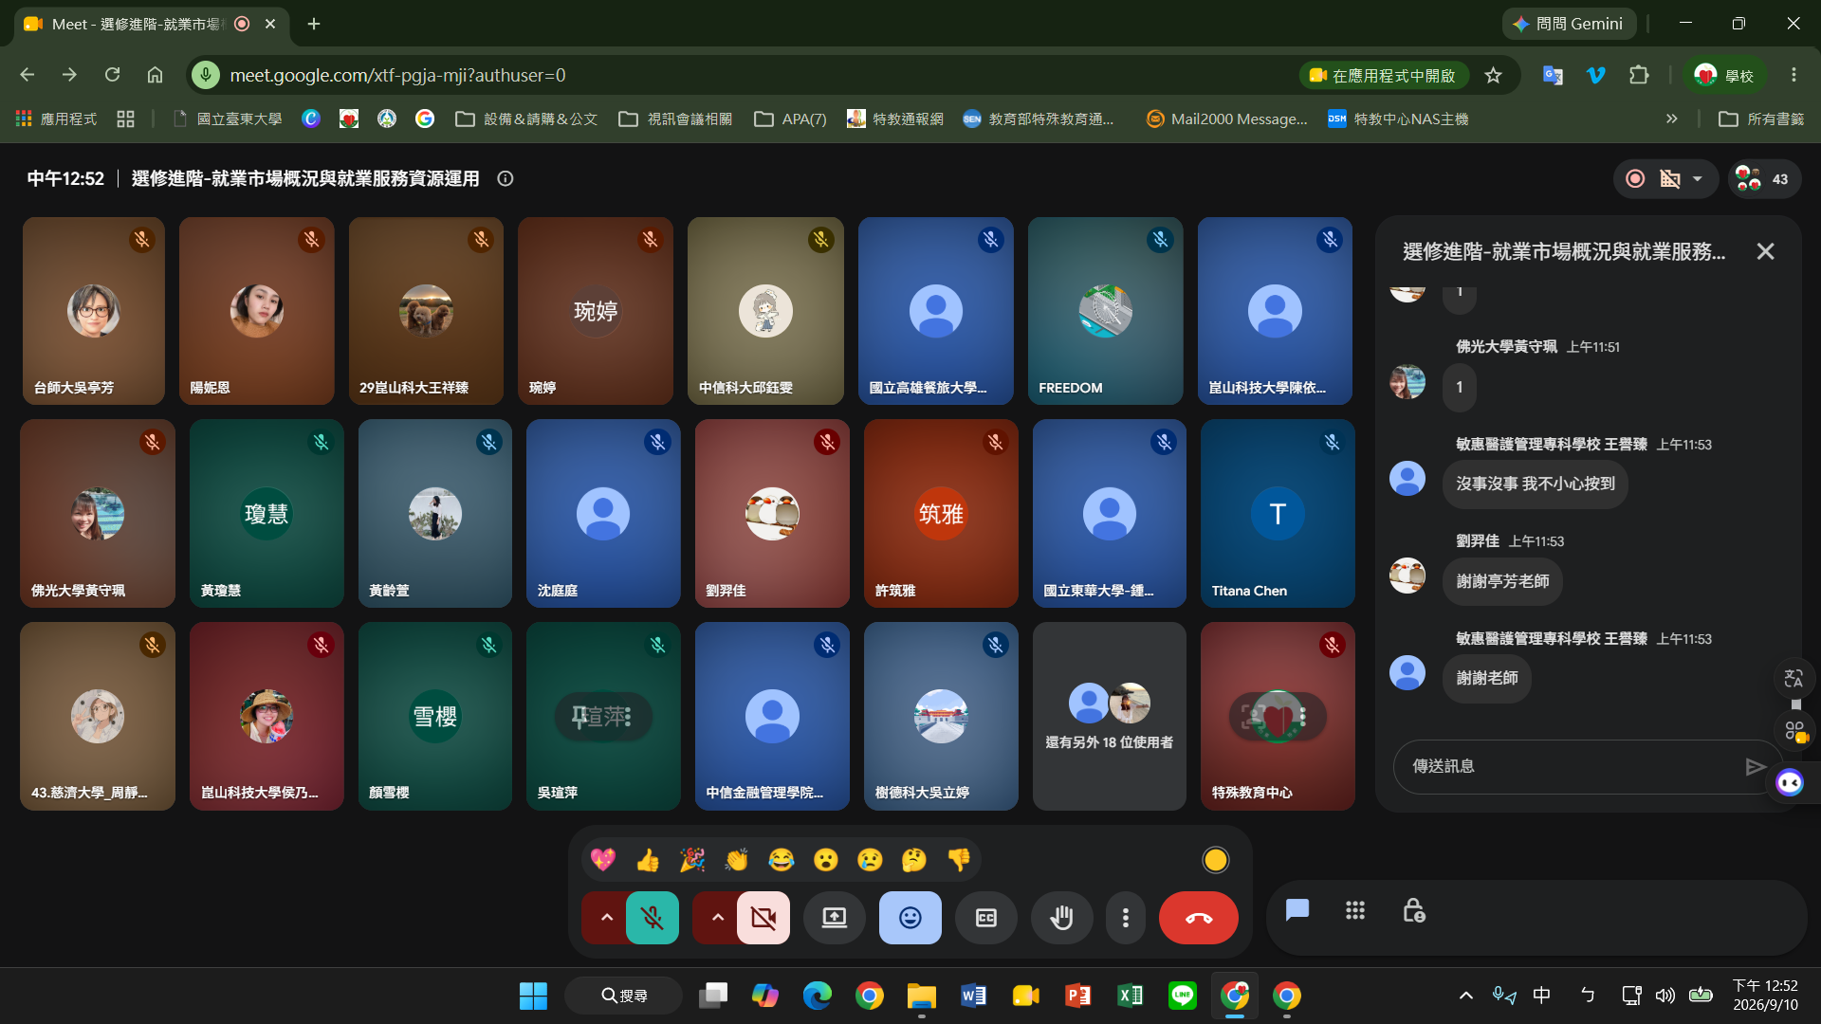Image resolution: width=1821 pixels, height=1024 pixels.
Task: Unmute the microphone toggle
Action: click(x=653, y=918)
